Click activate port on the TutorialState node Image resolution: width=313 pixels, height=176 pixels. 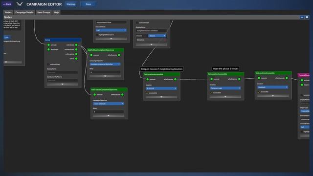302,80
